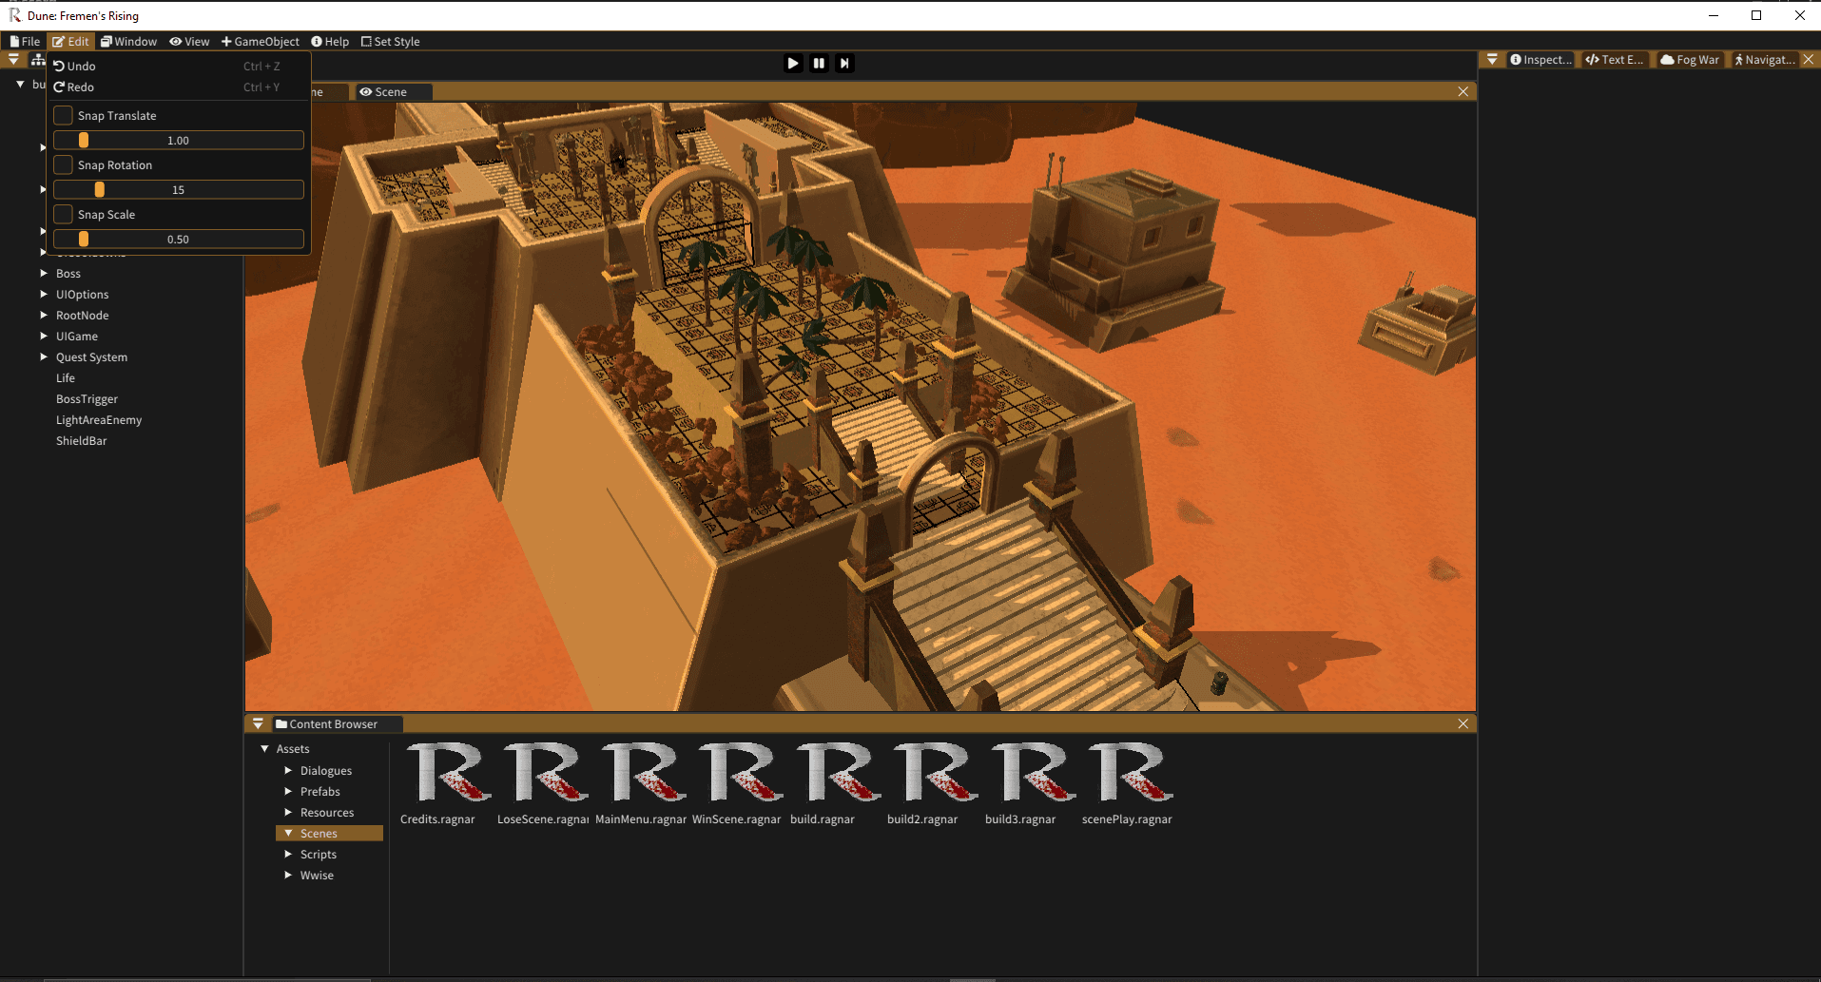Image resolution: width=1821 pixels, height=982 pixels.
Task: Select the Content Browser tab
Action: point(337,723)
